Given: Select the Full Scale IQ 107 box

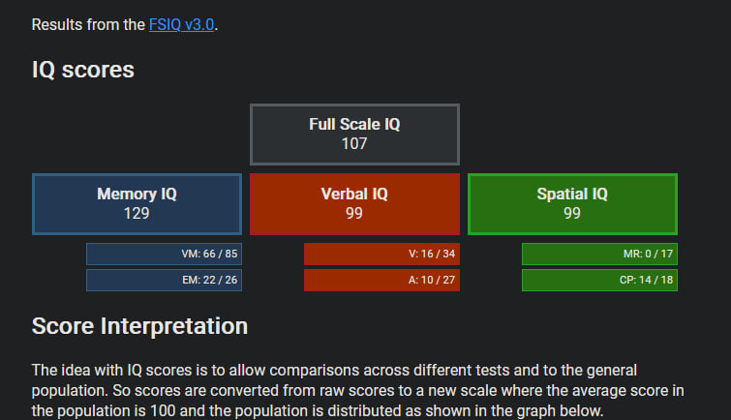Looking at the screenshot, I should click(354, 135).
